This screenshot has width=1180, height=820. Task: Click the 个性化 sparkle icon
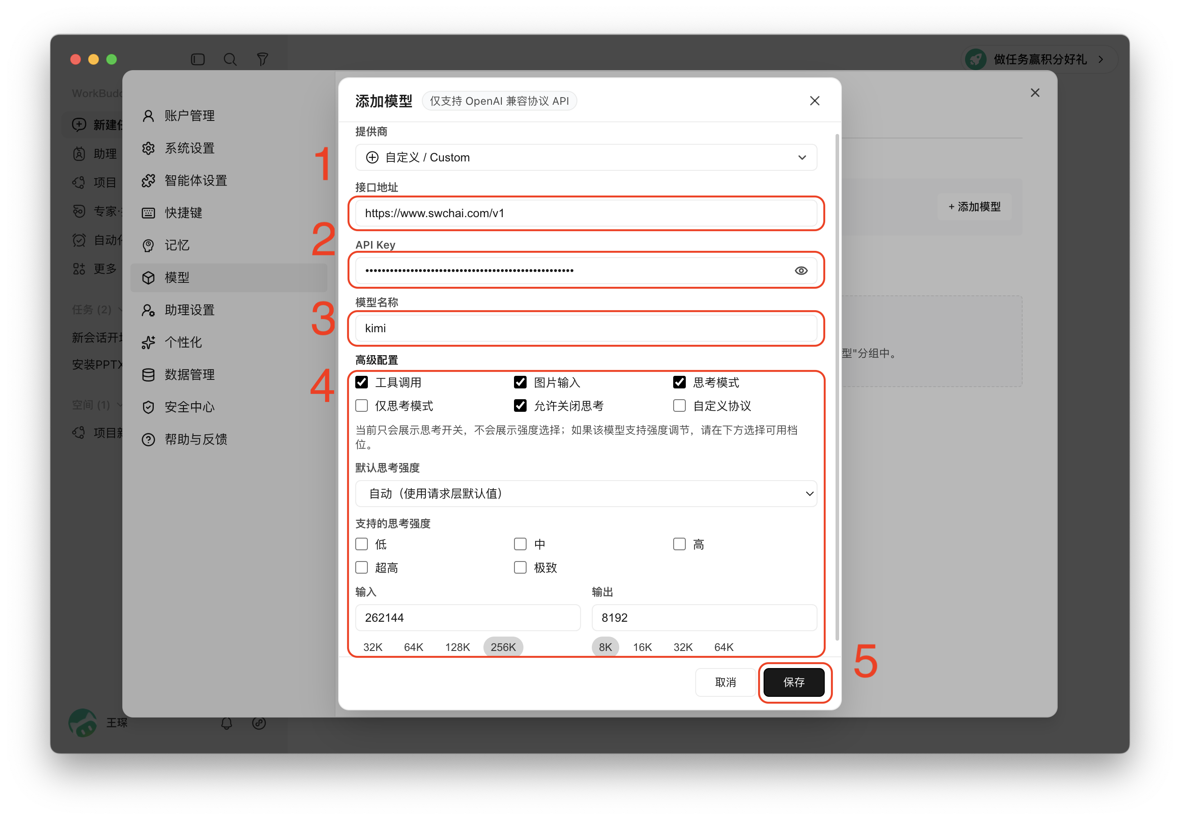pos(148,342)
